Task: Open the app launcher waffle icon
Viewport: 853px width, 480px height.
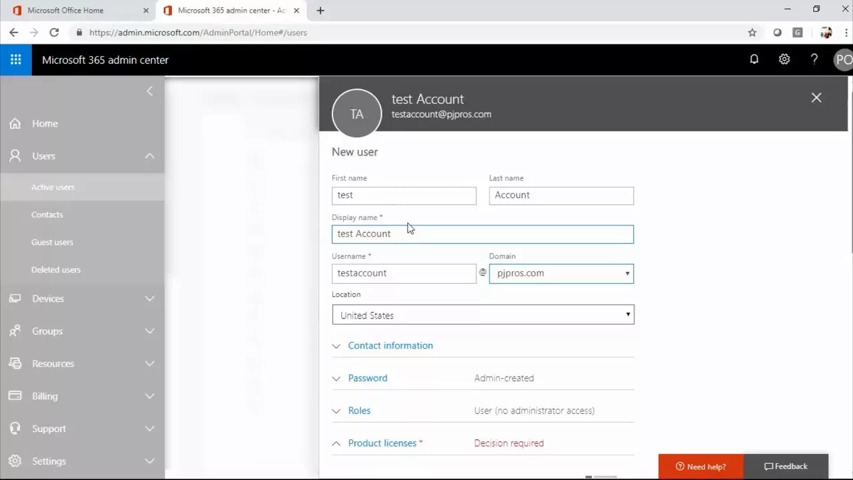Action: [x=15, y=59]
